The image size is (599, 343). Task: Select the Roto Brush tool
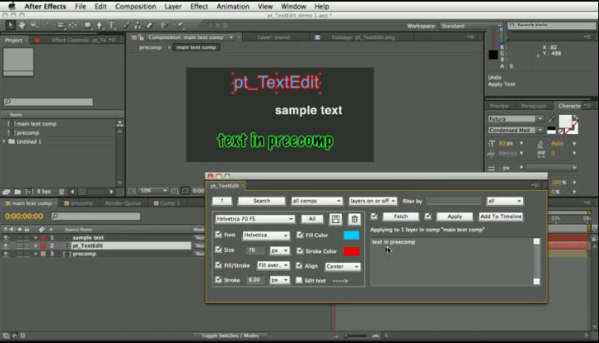pos(165,25)
